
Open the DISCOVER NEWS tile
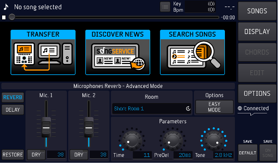pyautogui.click(x=118, y=52)
